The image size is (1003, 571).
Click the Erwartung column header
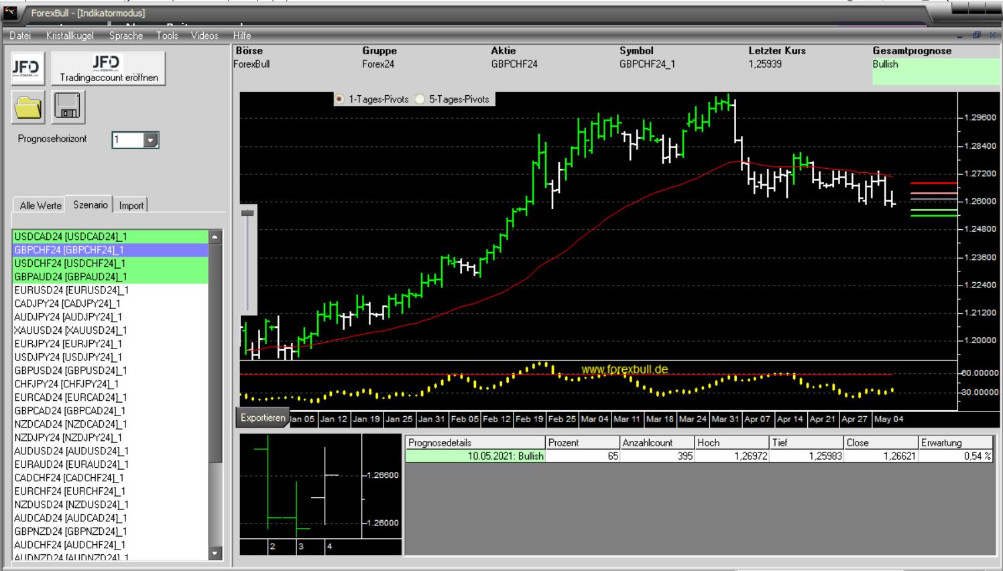[955, 442]
